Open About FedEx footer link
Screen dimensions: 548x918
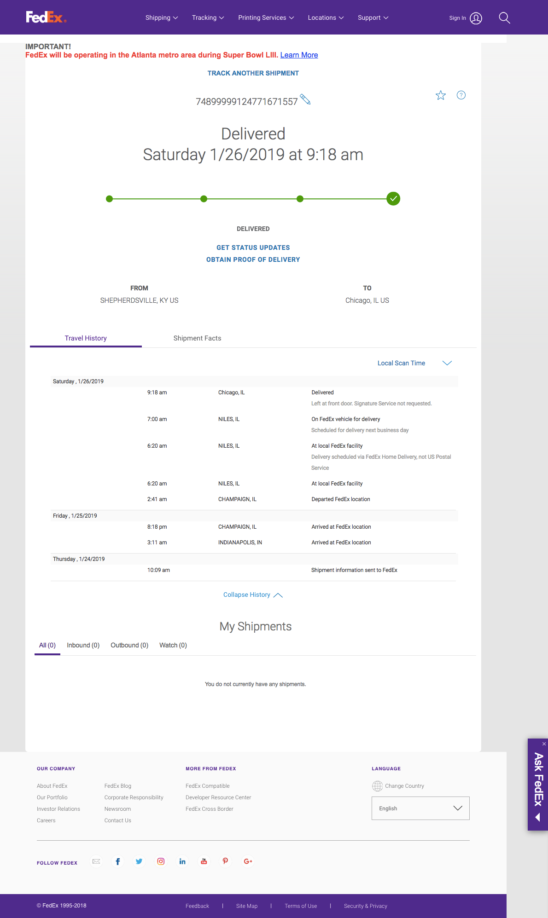pos(52,786)
